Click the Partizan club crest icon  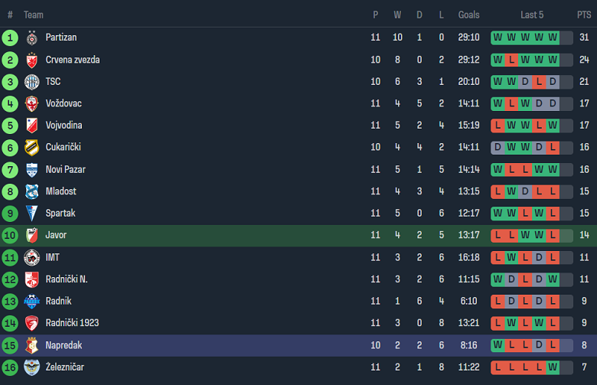(x=31, y=38)
